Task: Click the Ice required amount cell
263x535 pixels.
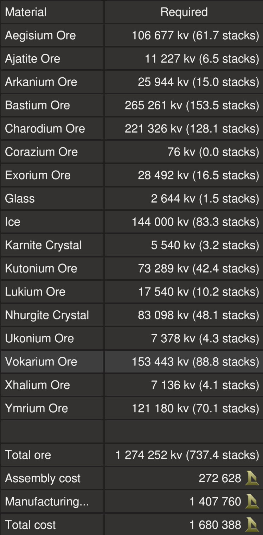Action: 195,222
